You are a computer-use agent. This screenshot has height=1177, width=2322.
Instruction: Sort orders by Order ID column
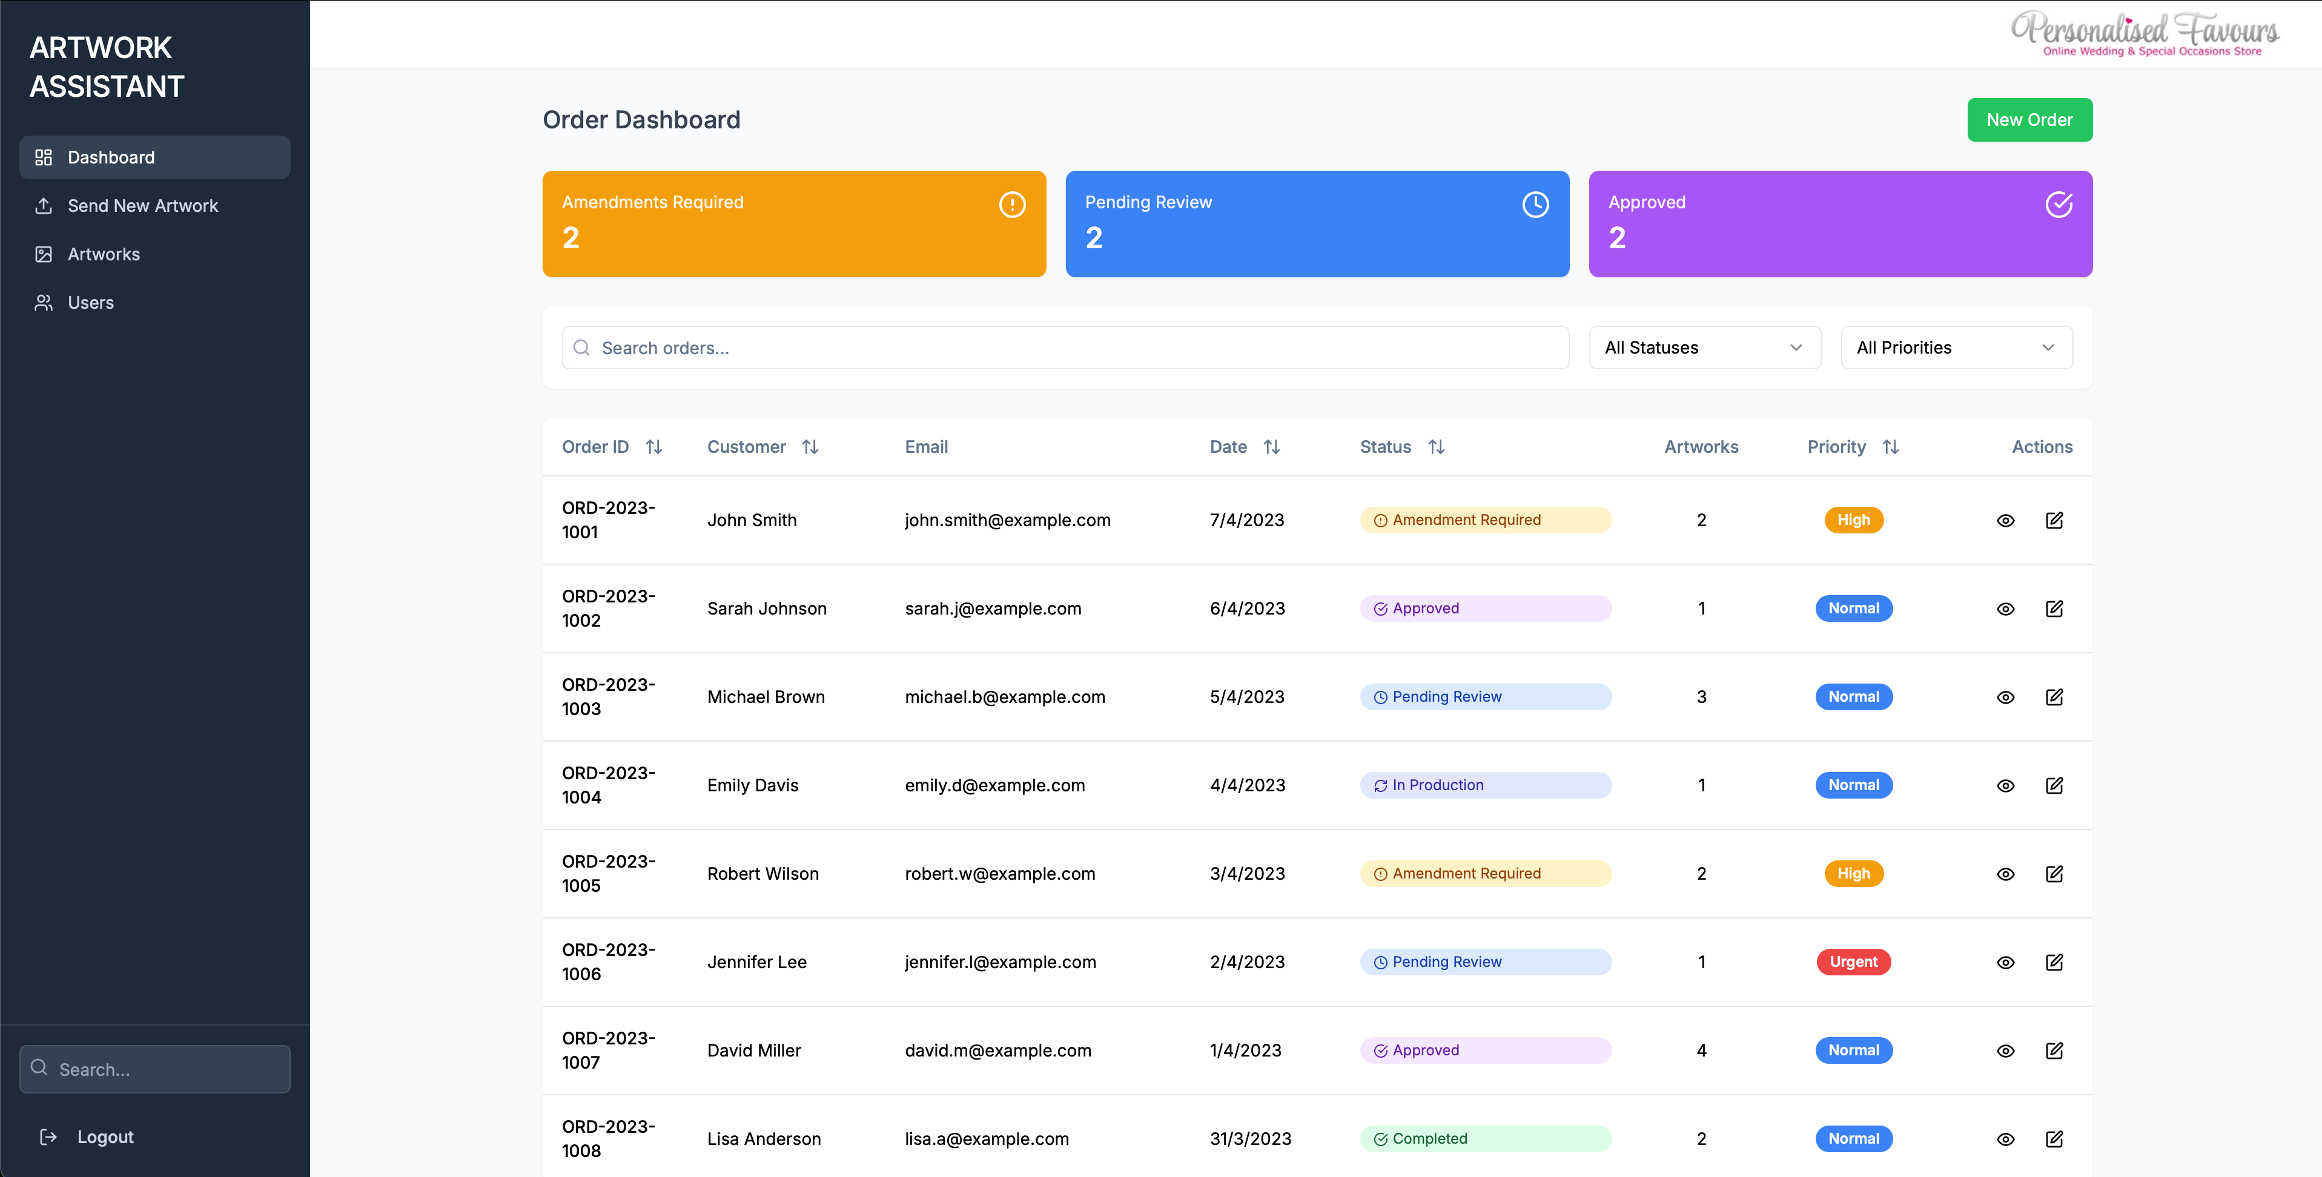click(x=653, y=447)
